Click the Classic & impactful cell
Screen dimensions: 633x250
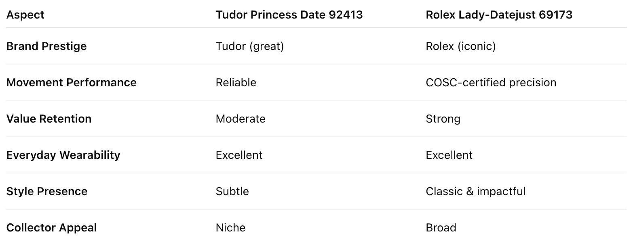(476, 192)
